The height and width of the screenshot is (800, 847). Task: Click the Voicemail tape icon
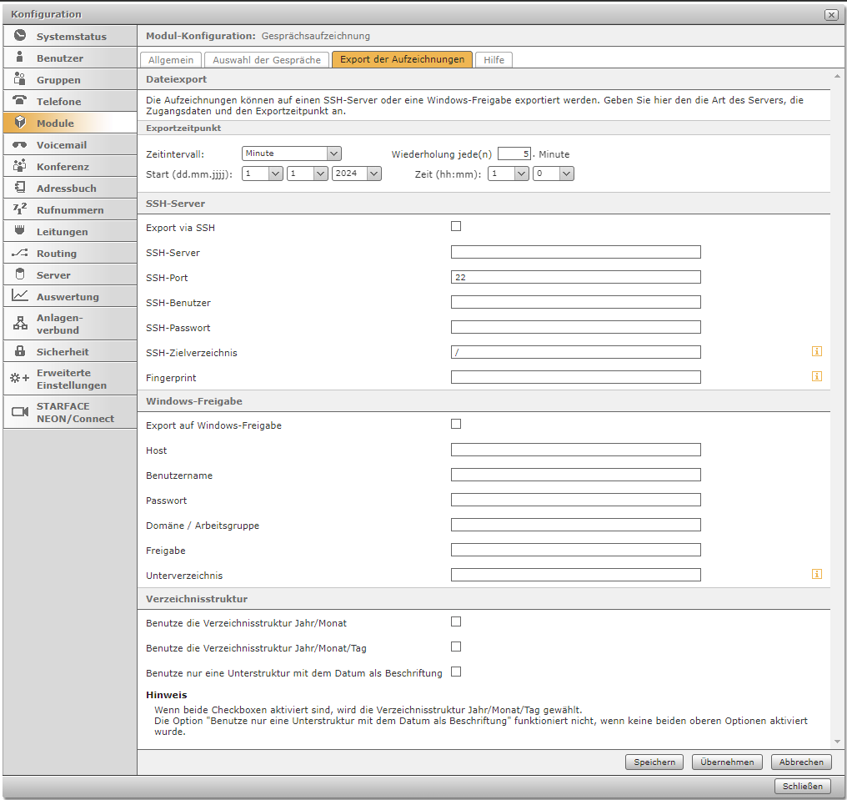20,144
